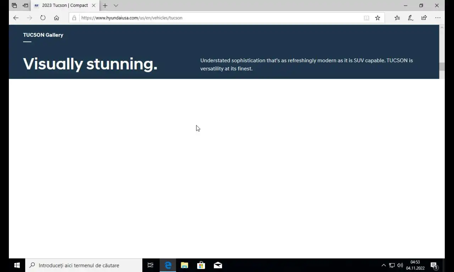This screenshot has height=272, width=454.
Task: Reload the Tucson page
Action: [43, 18]
